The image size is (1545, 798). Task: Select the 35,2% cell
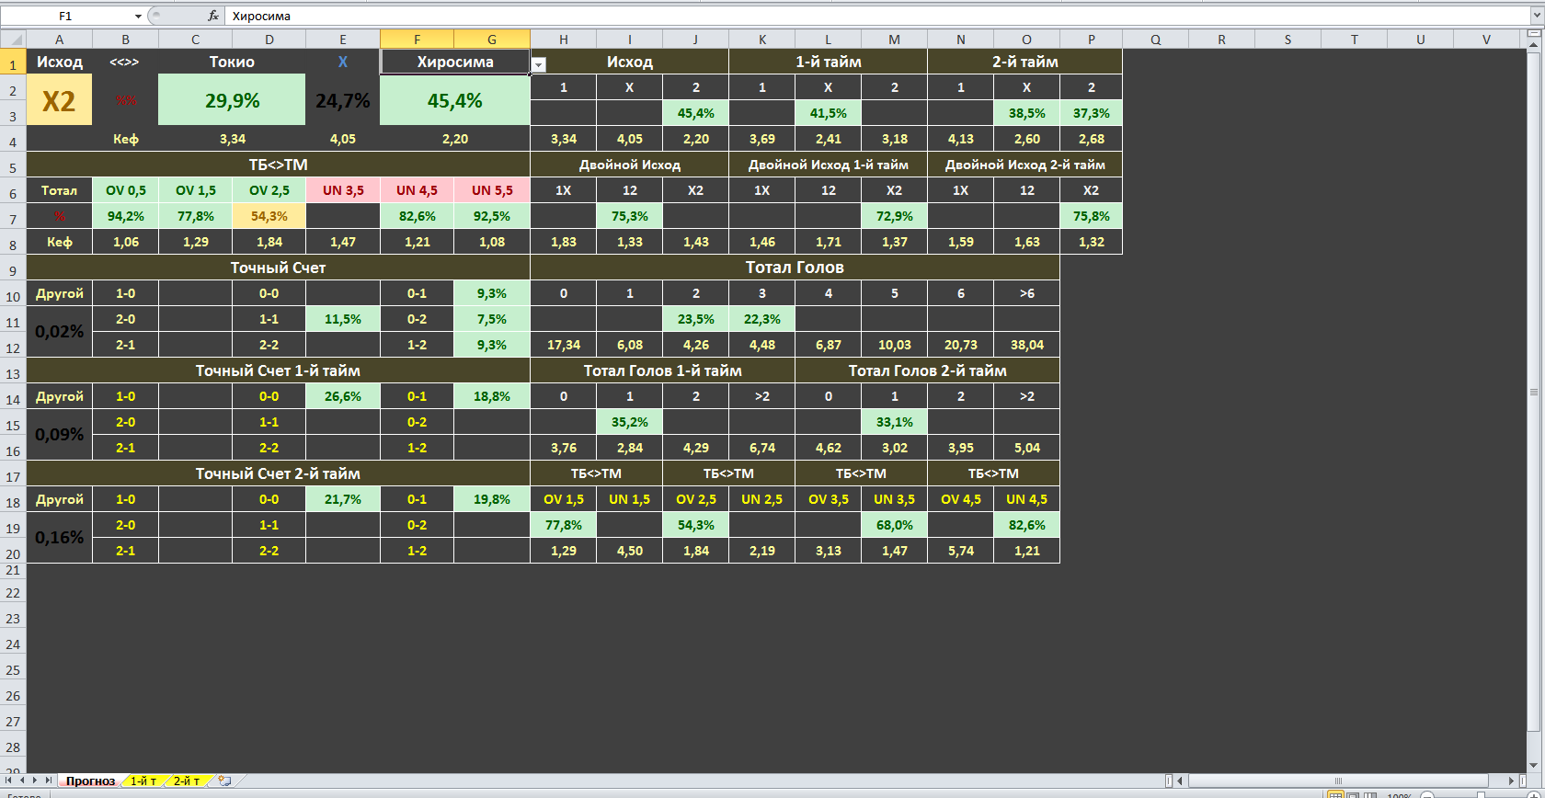coord(630,422)
